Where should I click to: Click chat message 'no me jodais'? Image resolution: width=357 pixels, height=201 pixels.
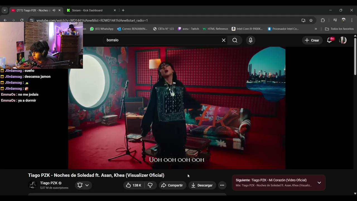coord(28,94)
